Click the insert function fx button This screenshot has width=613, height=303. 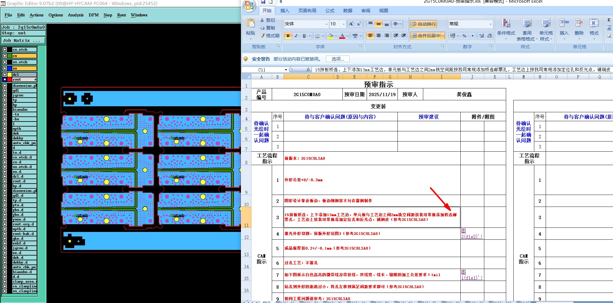[x=308, y=70]
